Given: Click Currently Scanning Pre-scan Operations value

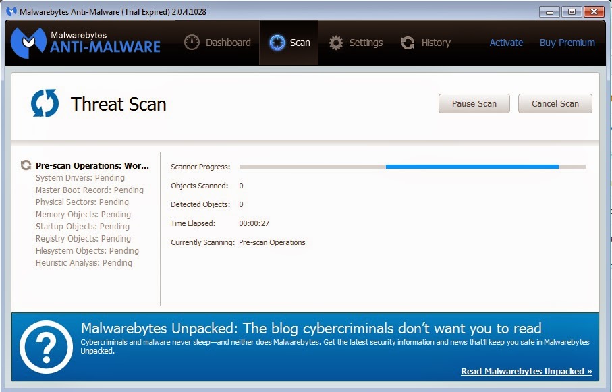Looking at the screenshot, I should [x=272, y=242].
